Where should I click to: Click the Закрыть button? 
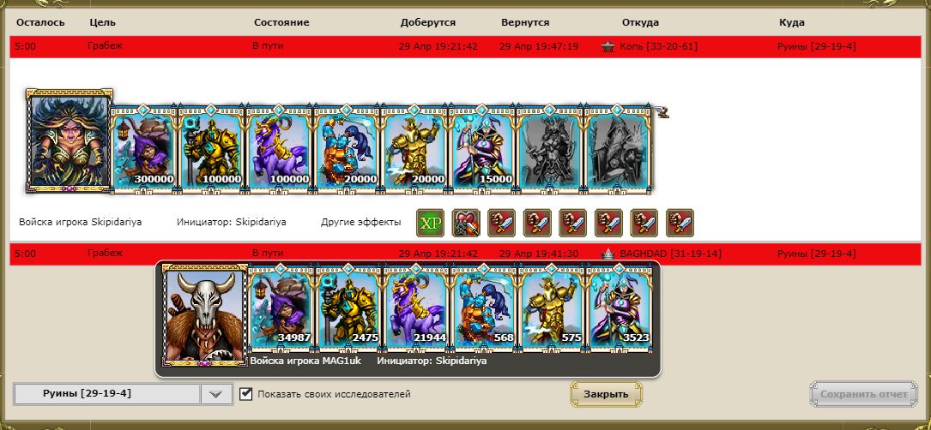[606, 394]
